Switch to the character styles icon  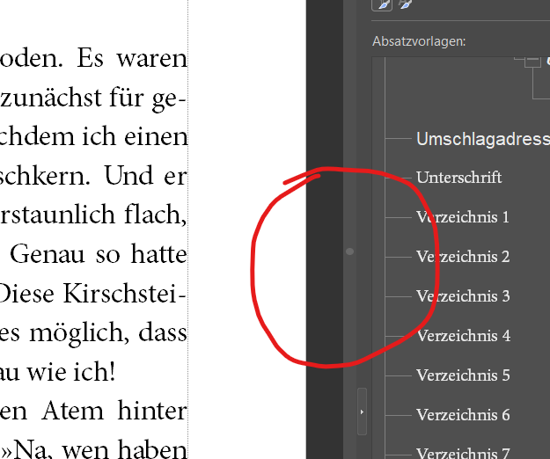click(405, 4)
